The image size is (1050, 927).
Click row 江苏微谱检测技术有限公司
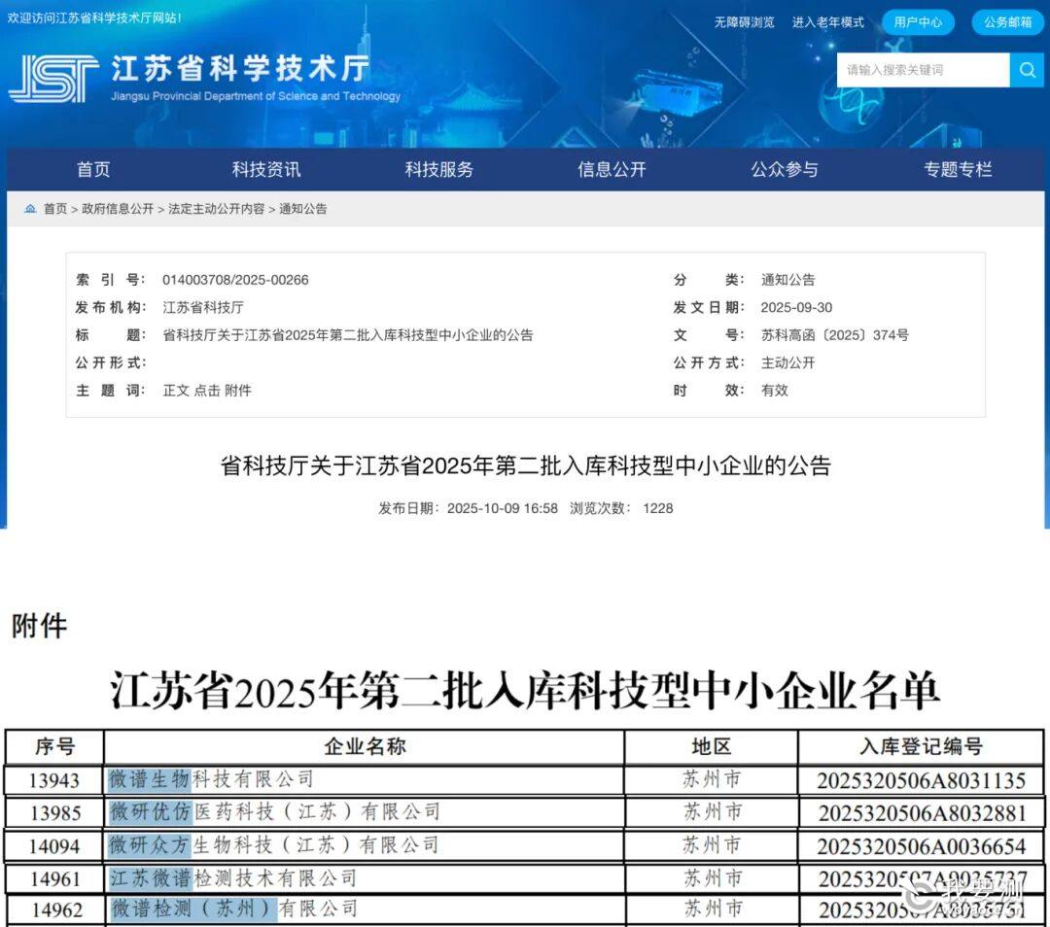coord(232,878)
